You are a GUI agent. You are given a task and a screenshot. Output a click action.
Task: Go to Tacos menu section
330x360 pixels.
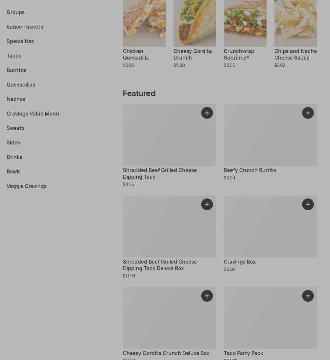coord(14,56)
